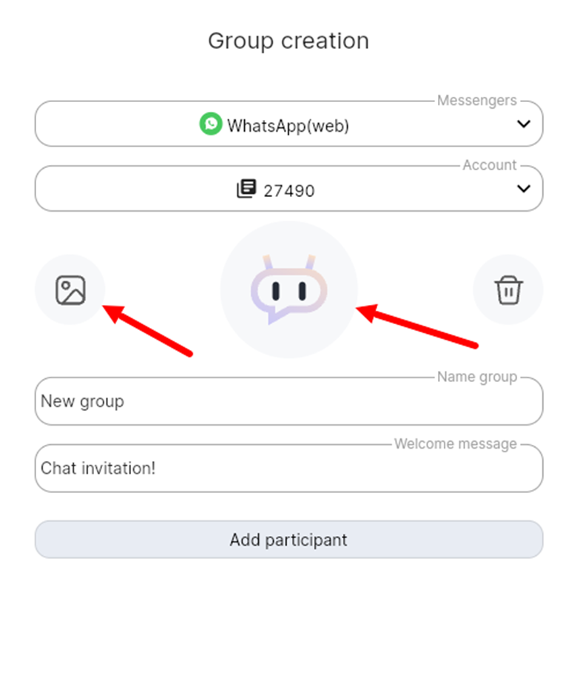Screen dimensions: 577x695
Task: Expand the Account dropdown arrow
Action: (x=524, y=189)
